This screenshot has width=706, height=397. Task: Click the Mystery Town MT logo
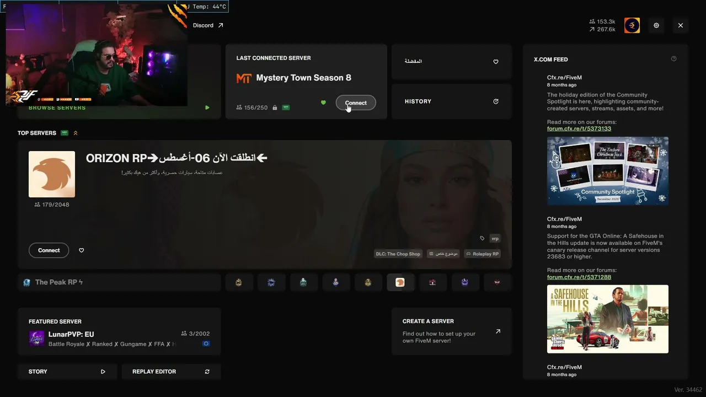tap(244, 78)
